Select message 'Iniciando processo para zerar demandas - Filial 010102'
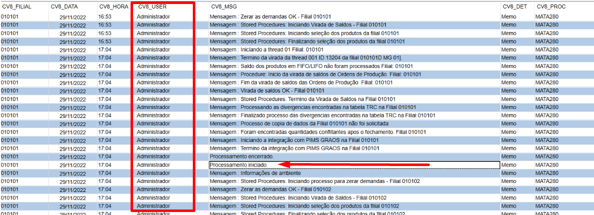594x215 pixels. pos(315,181)
